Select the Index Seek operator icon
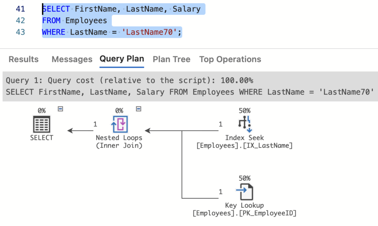The width and height of the screenshot is (378, 226). pos(245,124)
